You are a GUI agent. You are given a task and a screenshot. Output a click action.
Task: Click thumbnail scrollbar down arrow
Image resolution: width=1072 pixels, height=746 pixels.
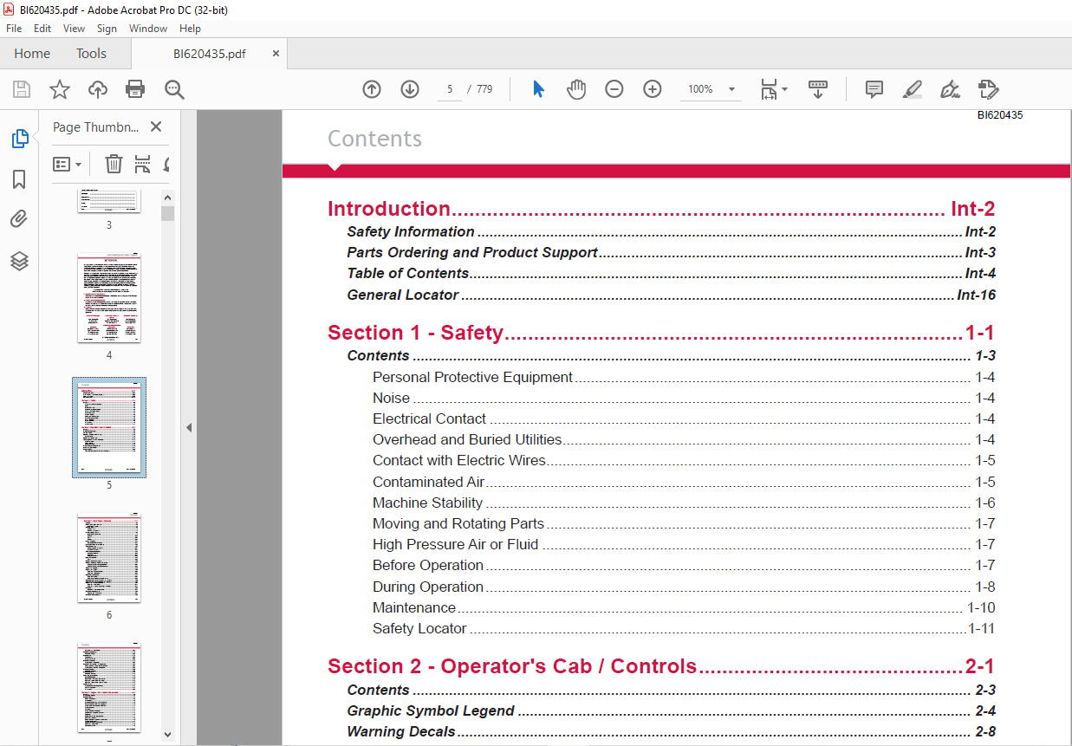click(168, 735)
